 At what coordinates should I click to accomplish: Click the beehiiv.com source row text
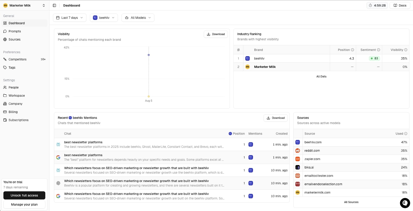[313, 142]
